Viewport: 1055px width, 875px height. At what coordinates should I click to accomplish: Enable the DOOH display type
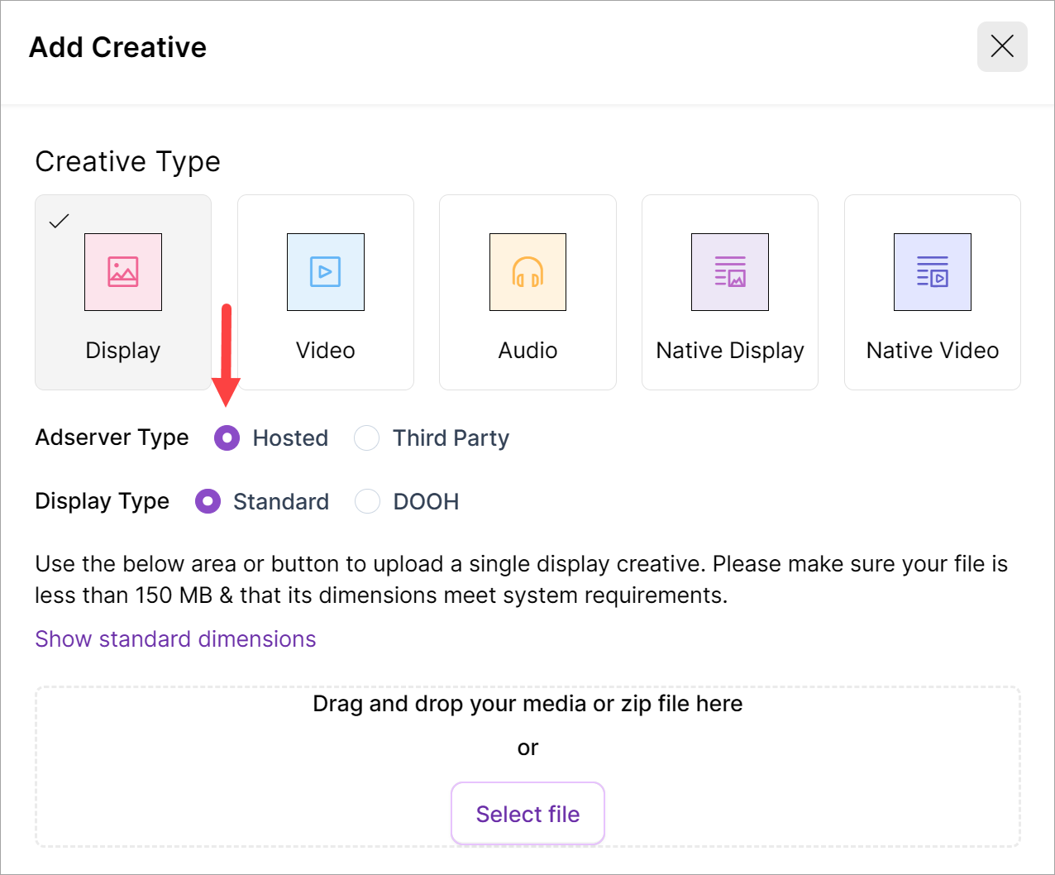click(367, 501)
